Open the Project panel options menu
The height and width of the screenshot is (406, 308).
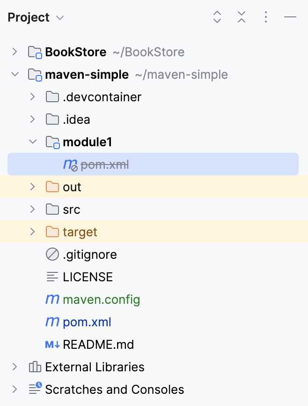click(x=265, y=17)
